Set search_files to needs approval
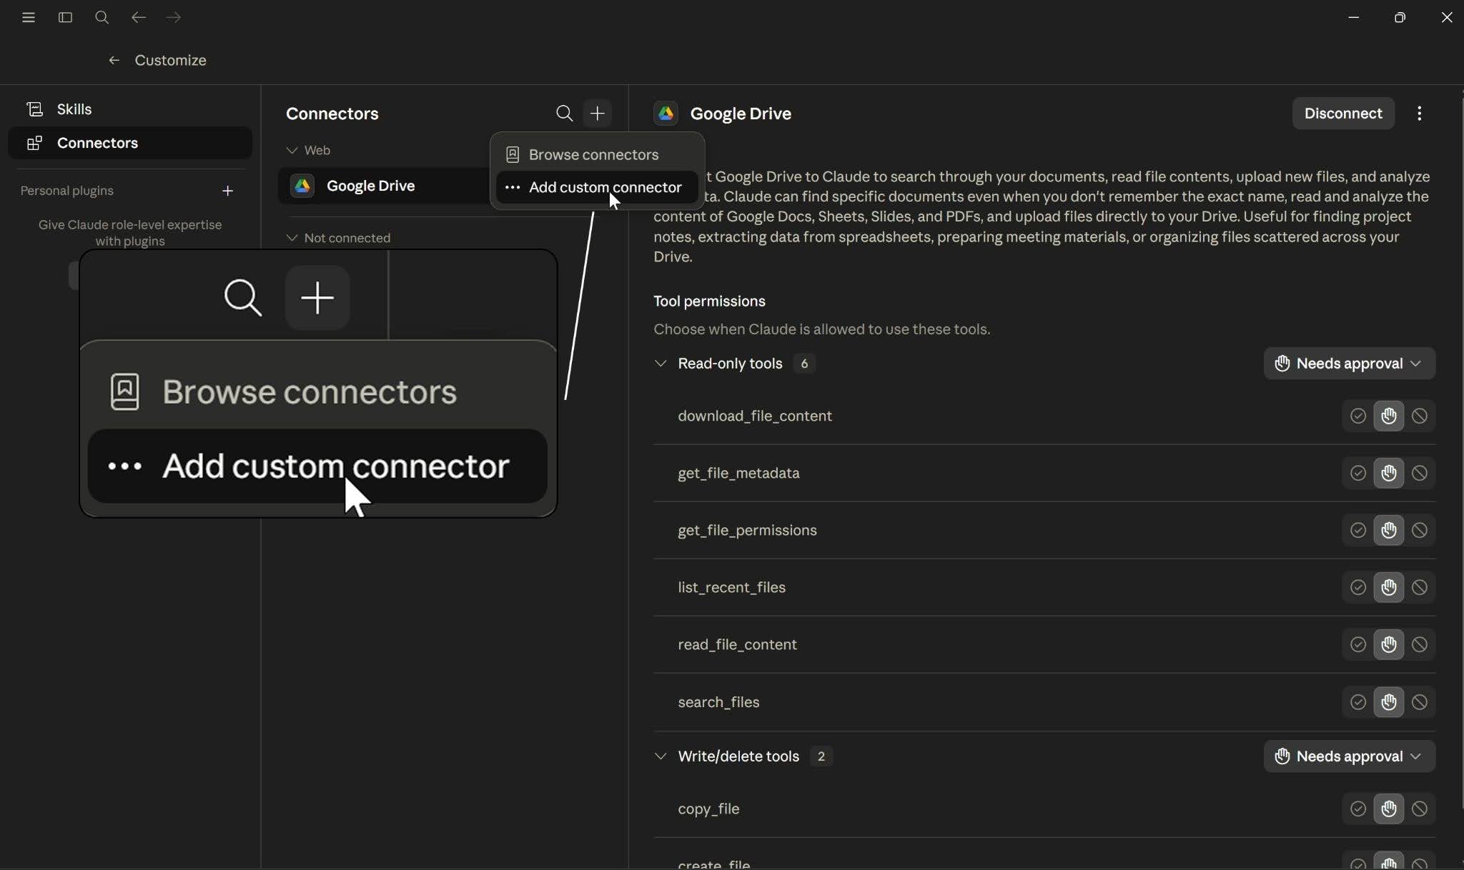1464x870 pixels. [1388, 702]
